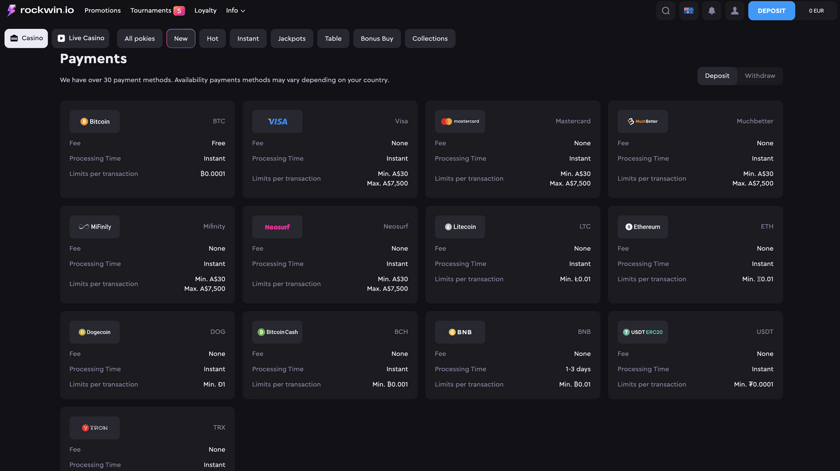Image resolution: width=840 pixels, height=471 pixels.
Task: Select the Instant games category
Action: pyautogui.click(x=248, y=39)
